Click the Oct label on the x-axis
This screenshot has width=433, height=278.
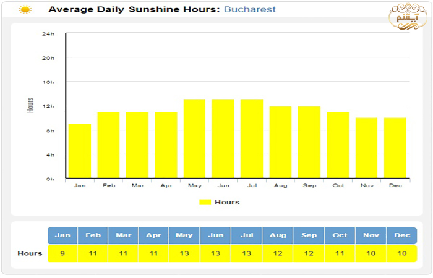coord(338,185)
